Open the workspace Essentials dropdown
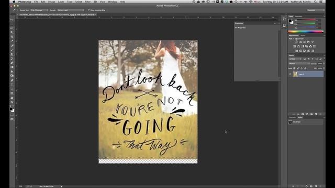The height and width of the screenshot is (188, 335). click(x=315, y=10)
